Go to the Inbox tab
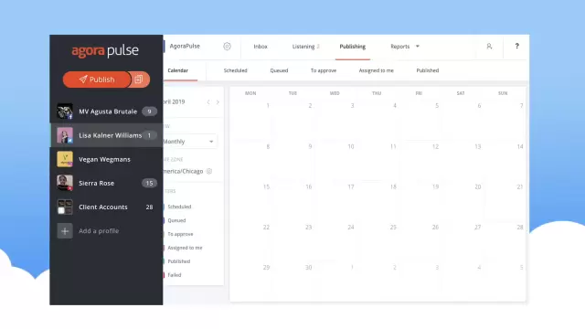Screen dimensions: 585x329 (x=261, y=47)
